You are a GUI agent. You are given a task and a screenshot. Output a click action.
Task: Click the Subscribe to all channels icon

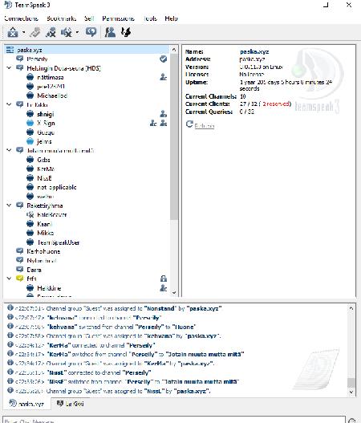91,32
